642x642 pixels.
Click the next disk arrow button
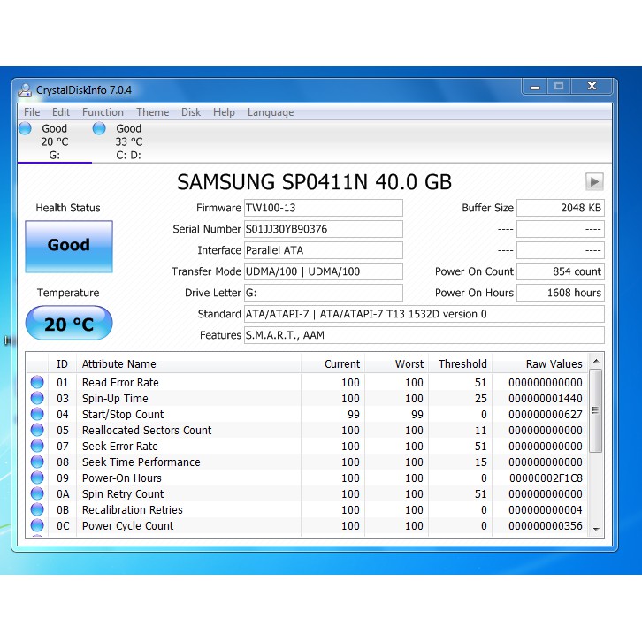594,181
